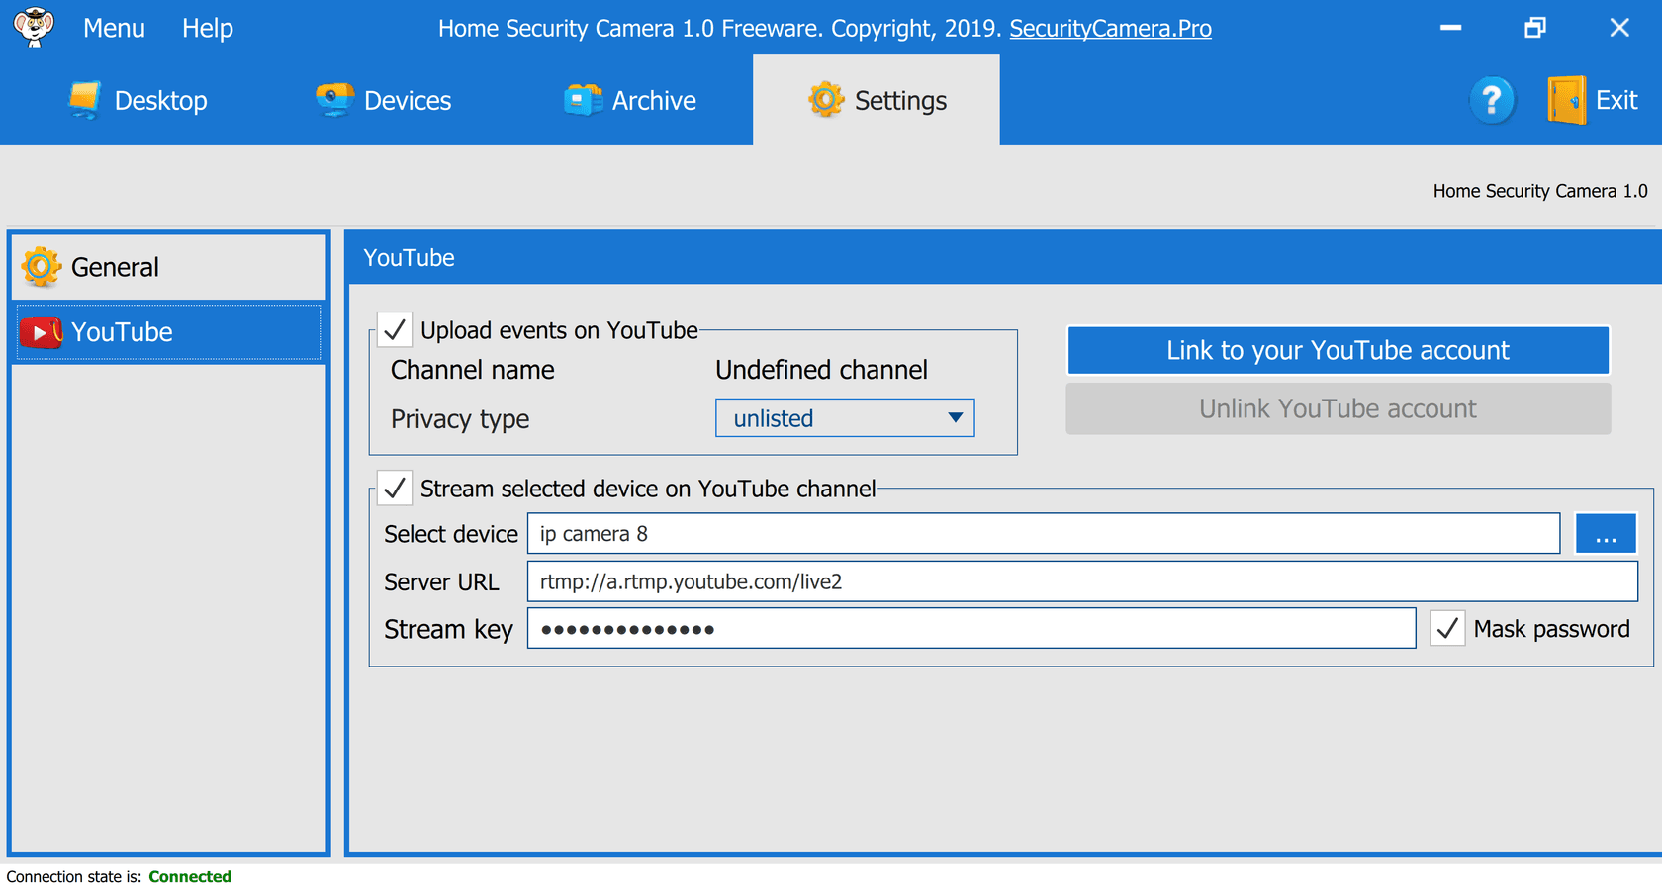Open the Menu in title bar
The height and width of the screenshot is (890, 1662).
coord(114,28)
